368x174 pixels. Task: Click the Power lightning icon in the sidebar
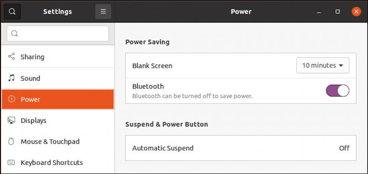coord(11,99)
